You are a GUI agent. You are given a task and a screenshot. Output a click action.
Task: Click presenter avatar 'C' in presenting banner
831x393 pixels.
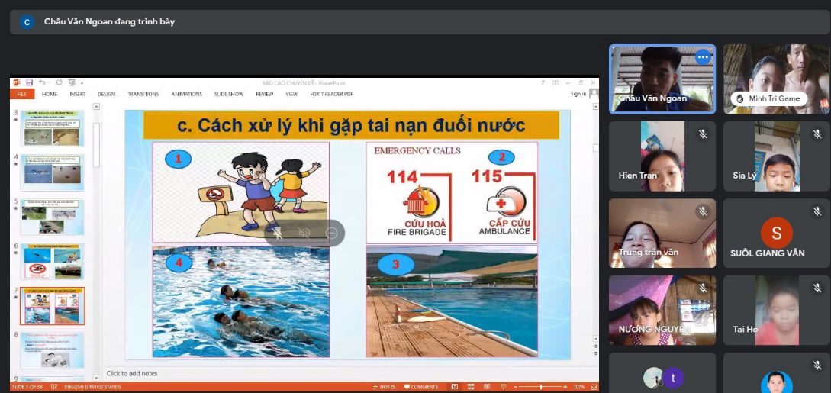coord(27,21)
